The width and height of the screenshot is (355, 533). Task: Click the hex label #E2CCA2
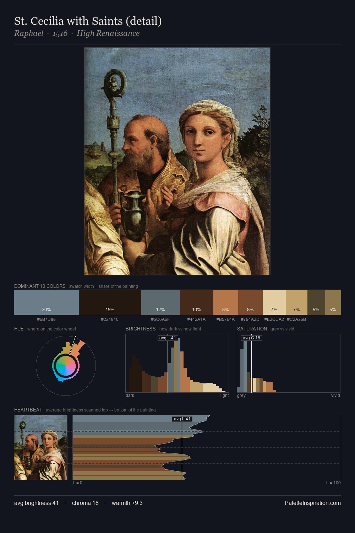[274, 319]
